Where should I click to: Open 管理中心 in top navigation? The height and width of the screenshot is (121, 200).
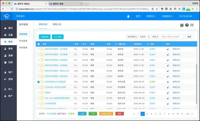click(151, 16)
